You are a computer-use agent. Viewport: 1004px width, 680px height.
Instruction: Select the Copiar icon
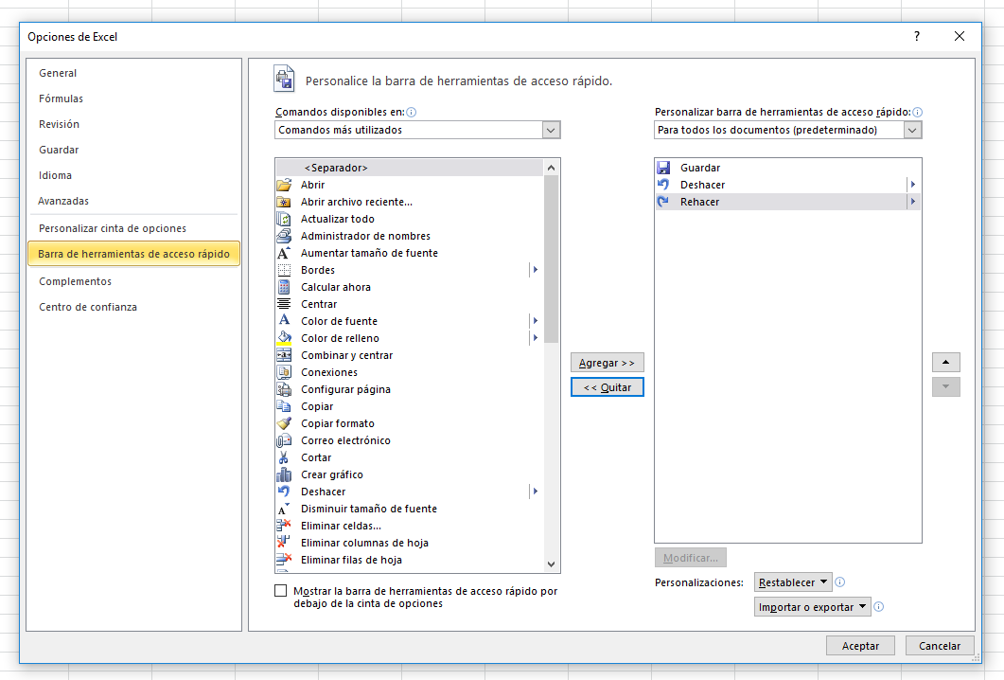[x=284, y=406]
